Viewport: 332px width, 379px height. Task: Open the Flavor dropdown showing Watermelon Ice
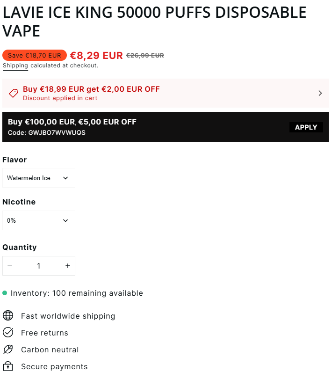tap(39, 178)
